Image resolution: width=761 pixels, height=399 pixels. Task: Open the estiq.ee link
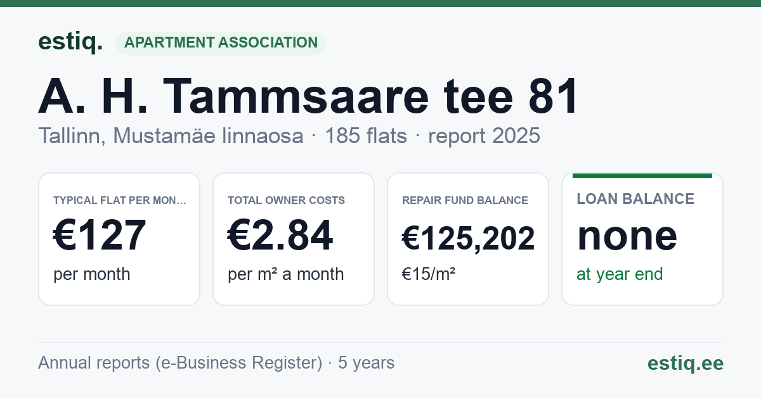686,363
